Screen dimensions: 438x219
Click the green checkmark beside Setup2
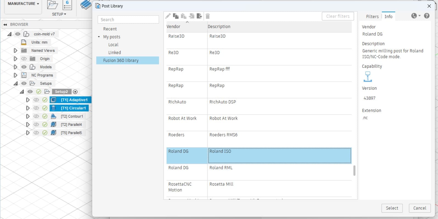[x=39, y=92]
